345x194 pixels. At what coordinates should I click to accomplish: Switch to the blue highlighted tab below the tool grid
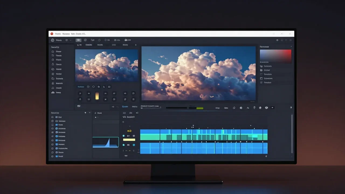coord(125,107)
